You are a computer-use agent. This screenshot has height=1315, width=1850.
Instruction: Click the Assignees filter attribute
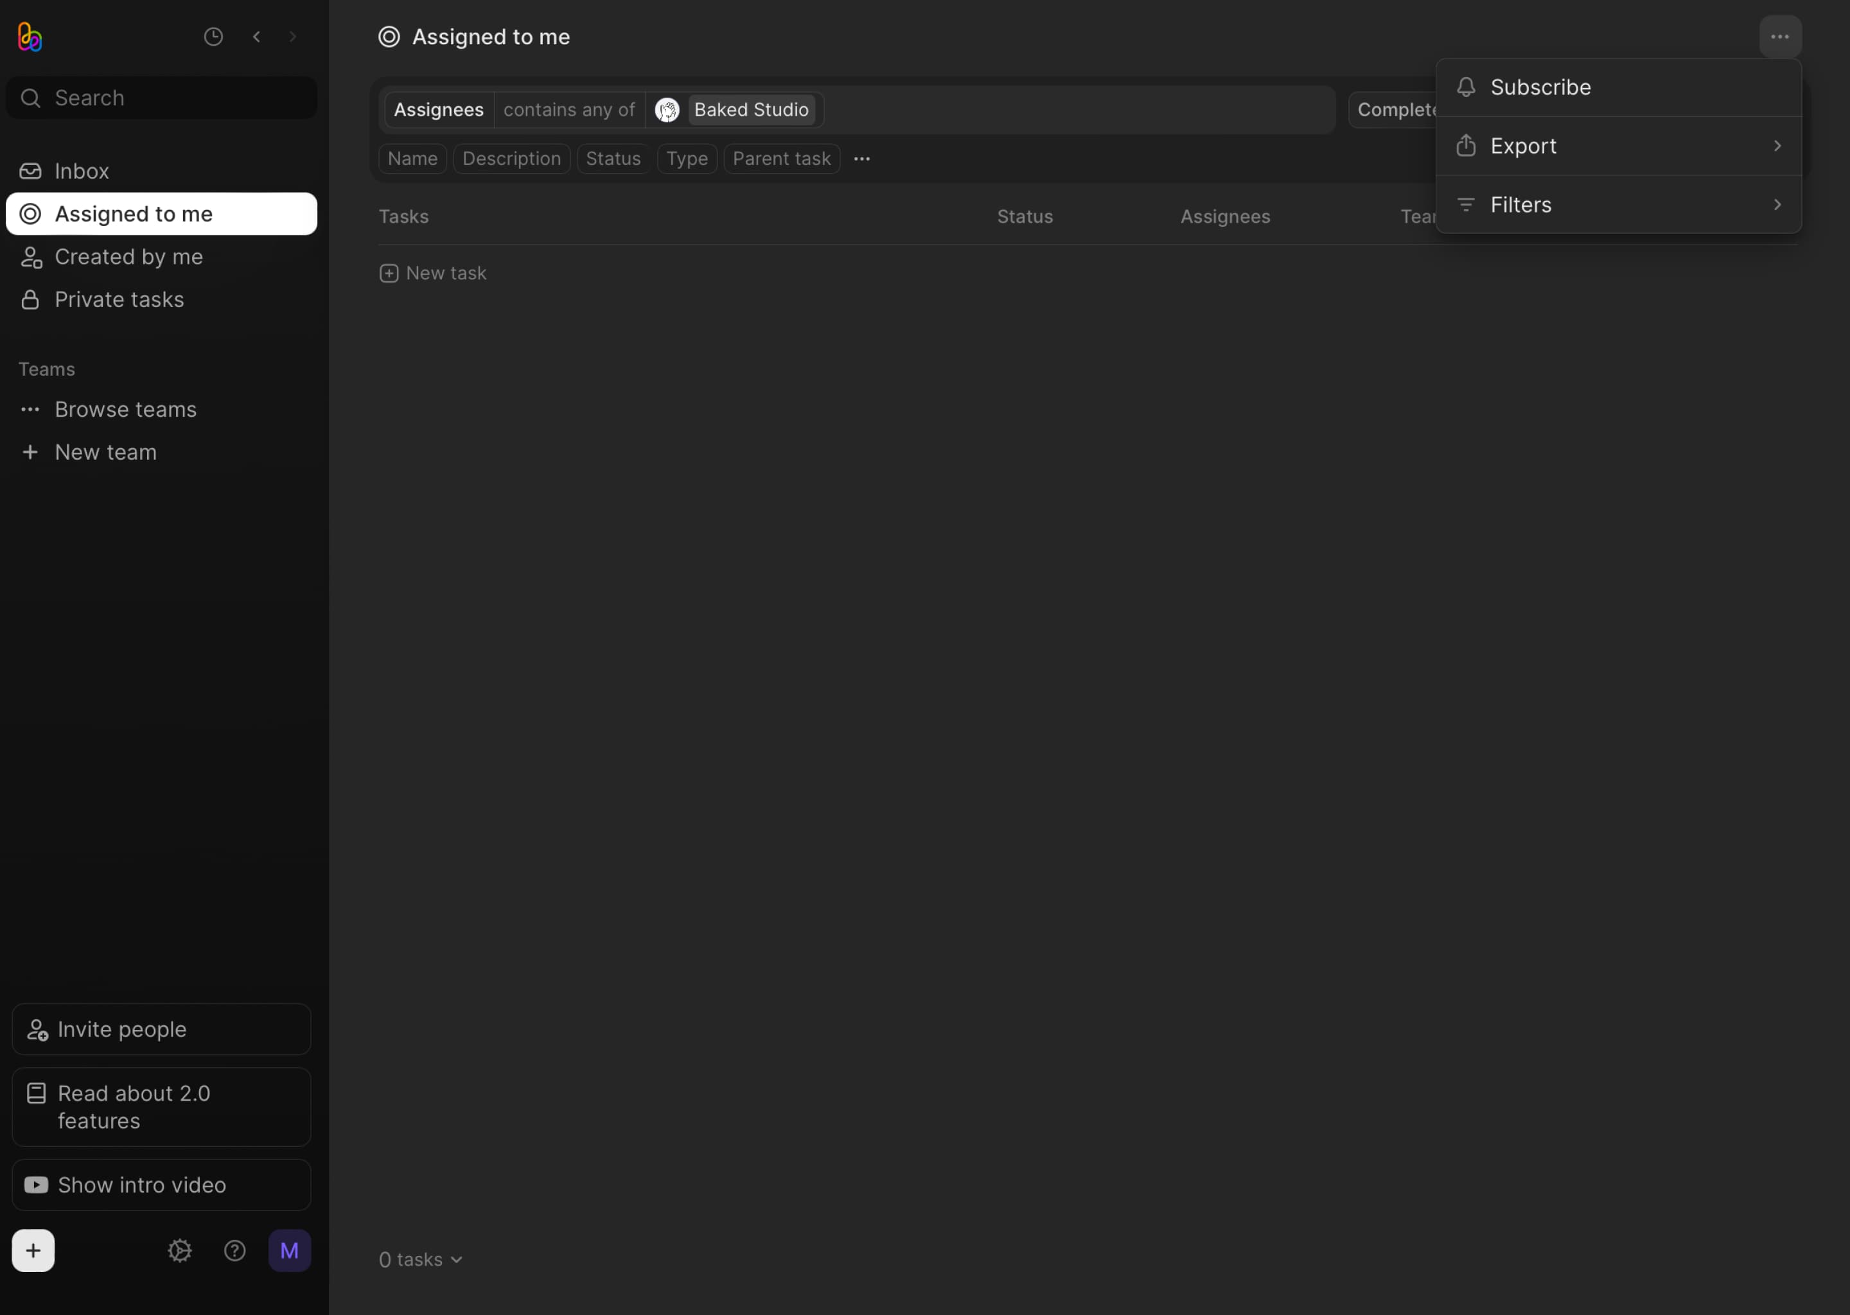tap(439, 110)
